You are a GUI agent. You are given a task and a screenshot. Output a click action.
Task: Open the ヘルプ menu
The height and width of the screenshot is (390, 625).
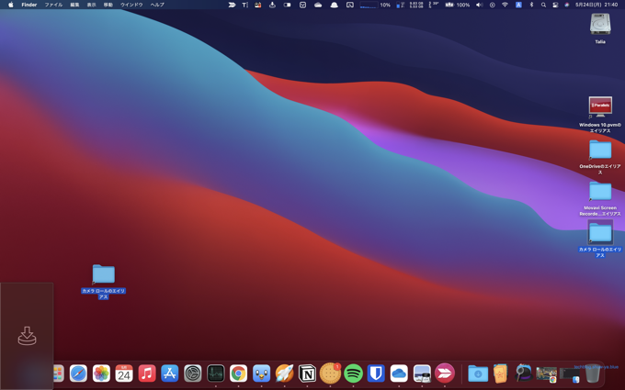point(157,5)
